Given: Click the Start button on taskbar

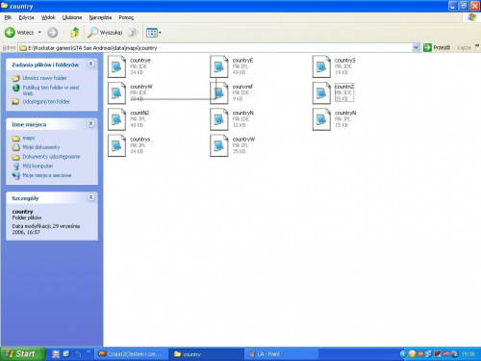Looking at the screenshot, I should click(21, 354).
